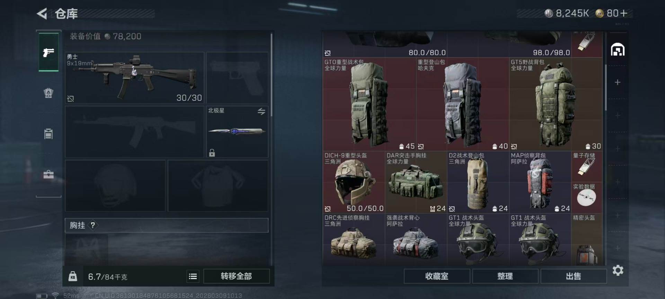Open the backpack loadout sidebar icon
This screenshot has height=299, width=665.
(x=48, y=93)
